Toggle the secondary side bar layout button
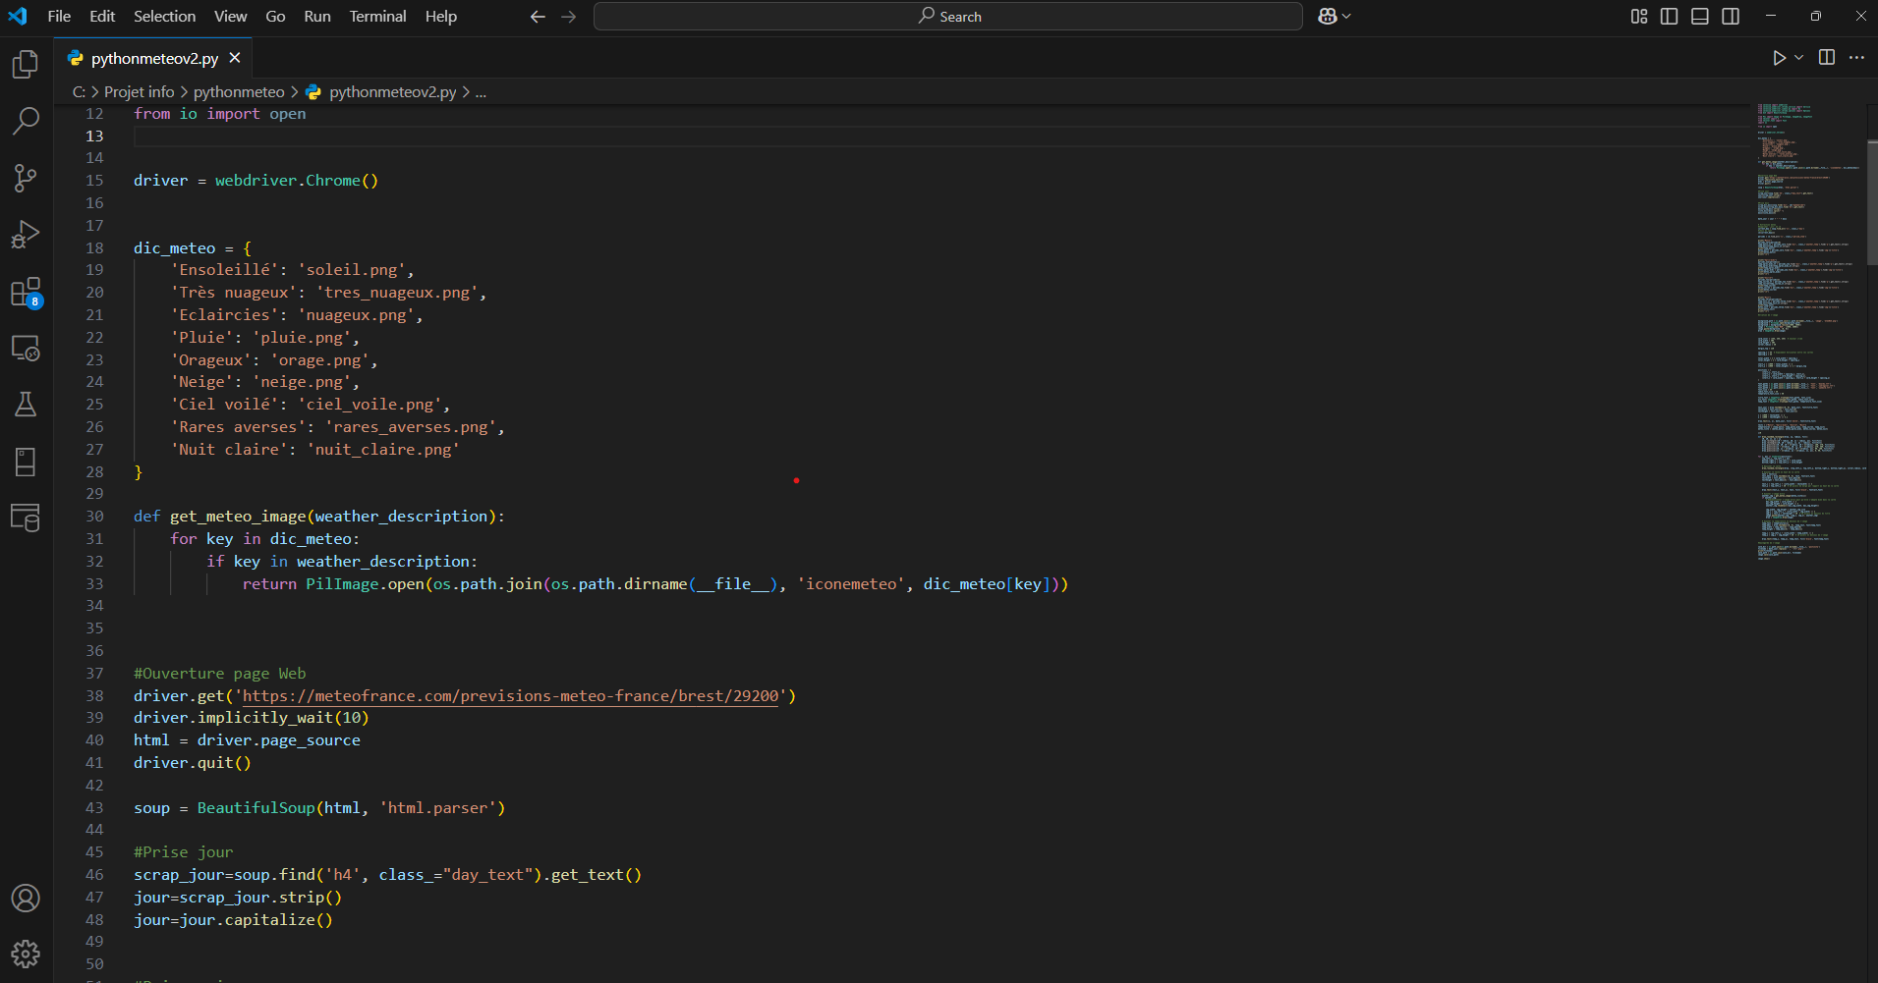The width and height of the screenshot is (1878, 983). click(1731, 17)
